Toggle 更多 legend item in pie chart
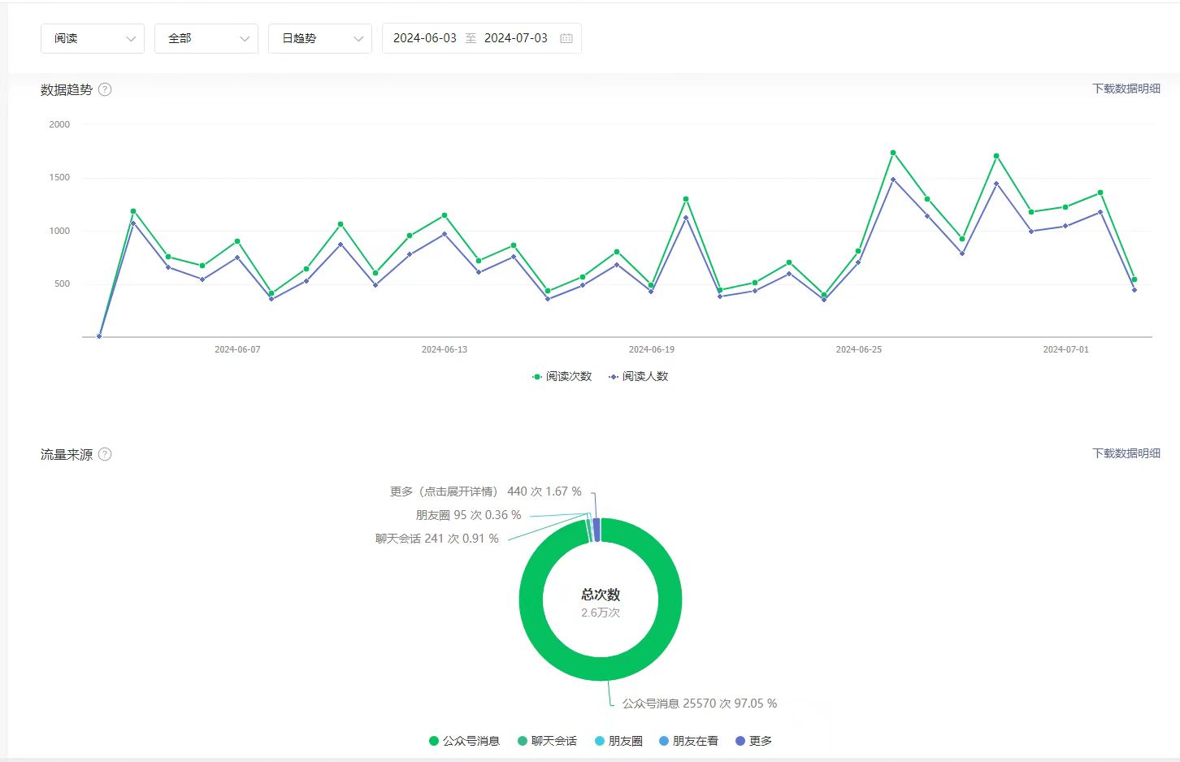This screenshot has height=762, width=1180. (x=753, y=741)
